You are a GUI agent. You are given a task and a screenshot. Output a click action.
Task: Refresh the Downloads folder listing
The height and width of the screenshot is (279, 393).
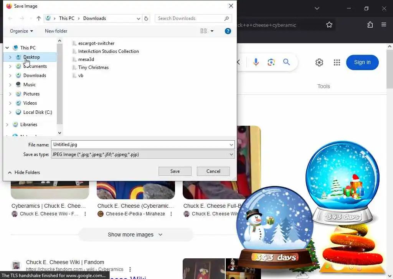coord(146,18)
